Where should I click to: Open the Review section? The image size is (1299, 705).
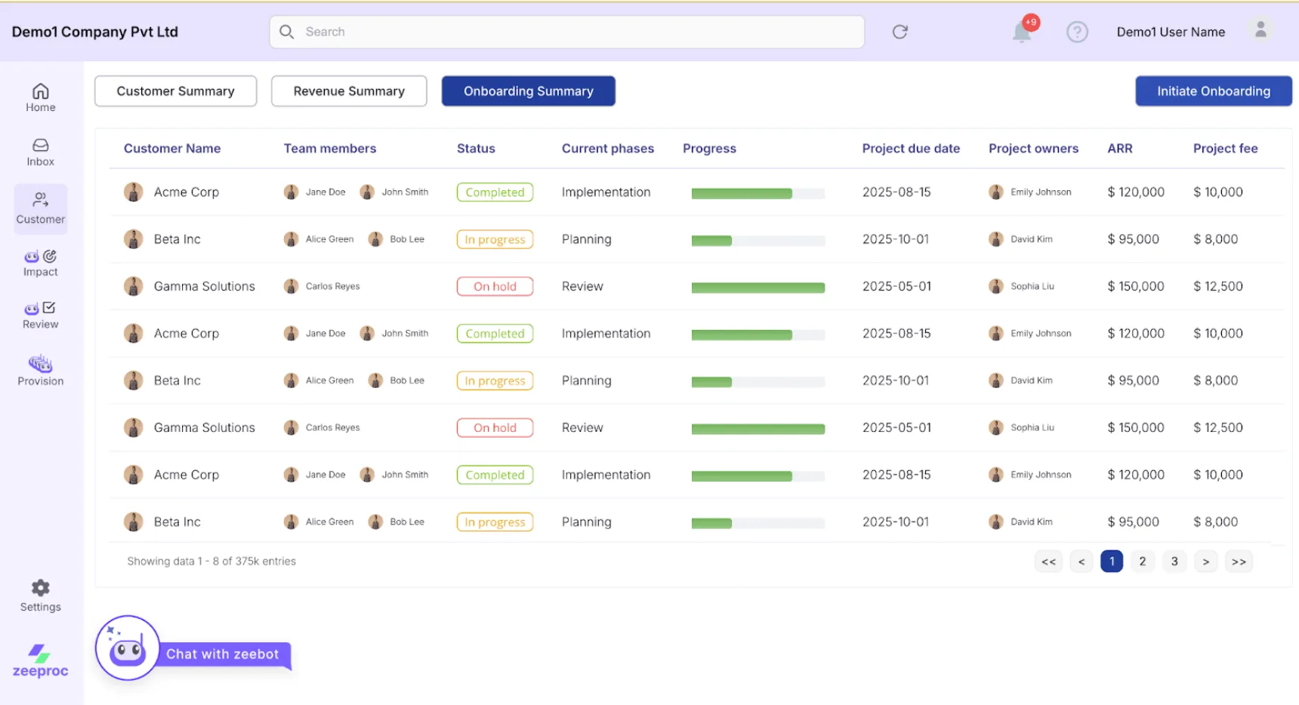click(40, 314)
